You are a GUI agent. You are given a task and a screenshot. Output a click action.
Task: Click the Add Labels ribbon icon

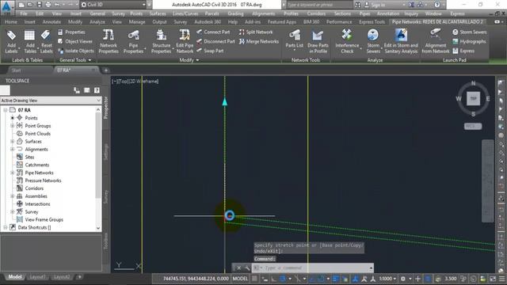click(11, 41)
